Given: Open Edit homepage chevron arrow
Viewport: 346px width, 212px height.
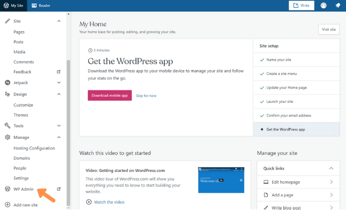Looking at the screenshot, I should [x=332, y=182].
